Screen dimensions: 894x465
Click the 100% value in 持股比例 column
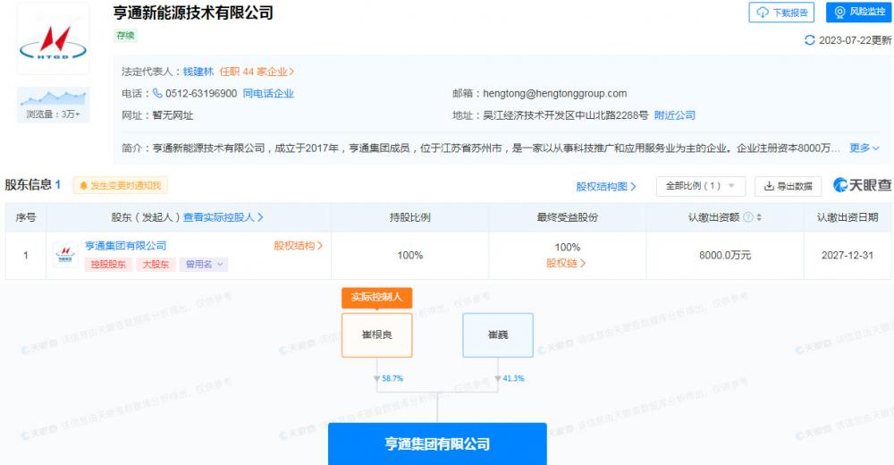coord(410,255)
